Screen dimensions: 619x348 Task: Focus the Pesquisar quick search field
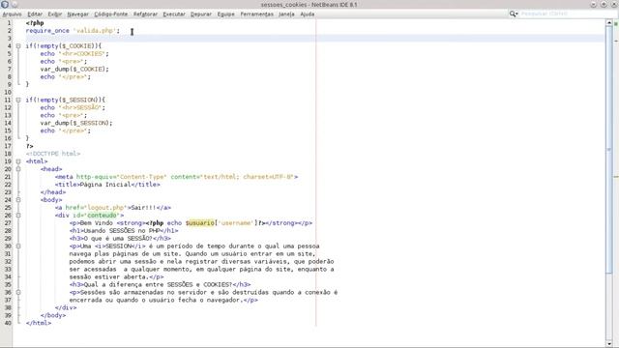(567, 14)
